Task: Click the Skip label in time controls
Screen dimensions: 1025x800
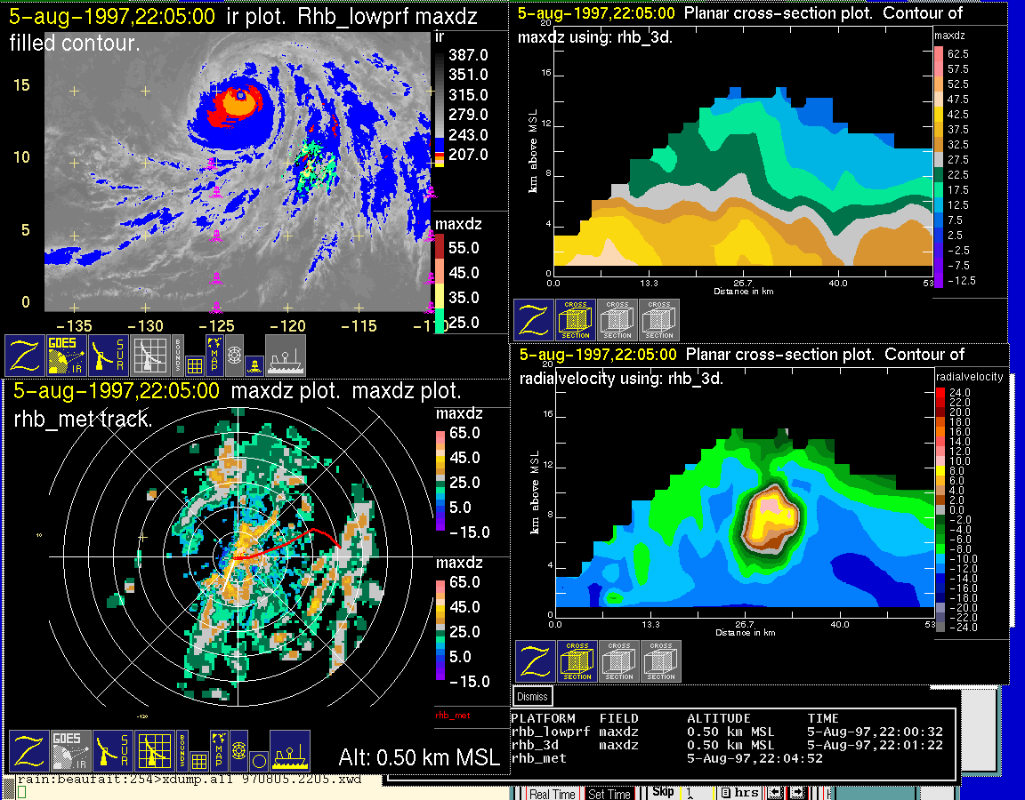Action: [663, 792]
